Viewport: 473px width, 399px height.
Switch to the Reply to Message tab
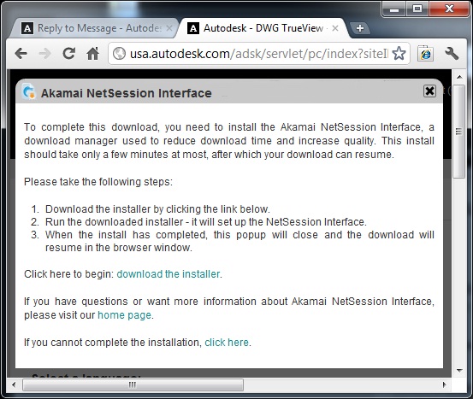pos(92,28)
